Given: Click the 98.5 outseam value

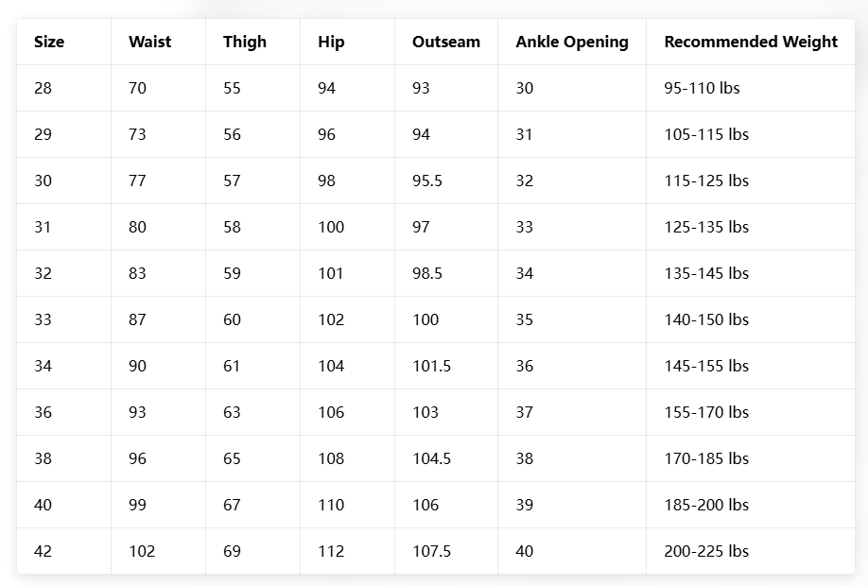Looking at the screenshot, I should (426, 273).
